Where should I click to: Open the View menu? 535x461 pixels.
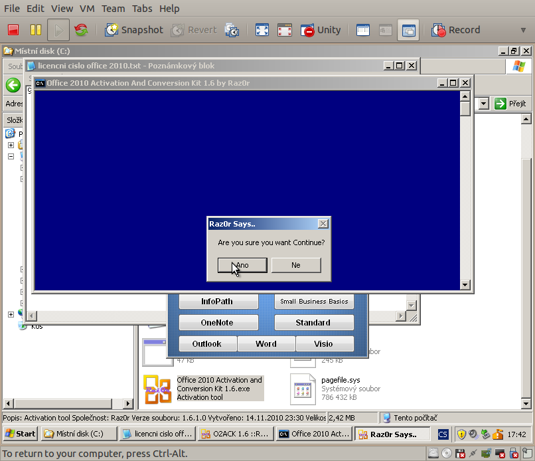62,9
